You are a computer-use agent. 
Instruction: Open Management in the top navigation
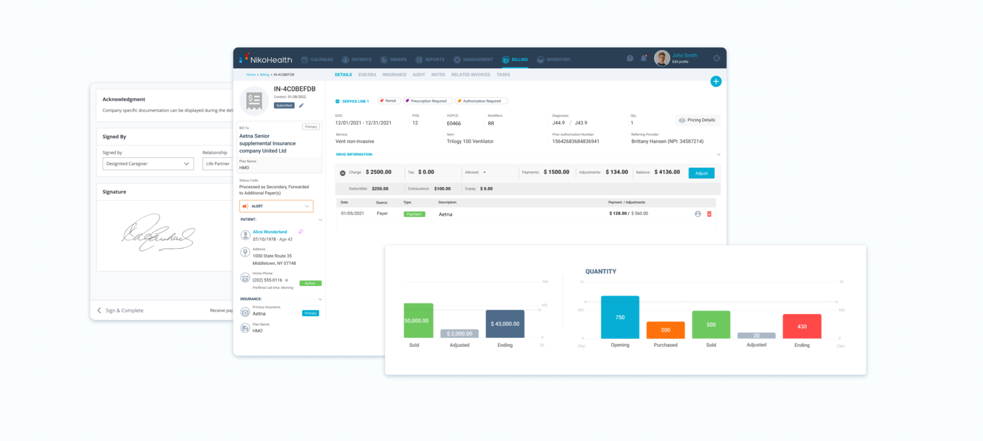pos(473,60)
